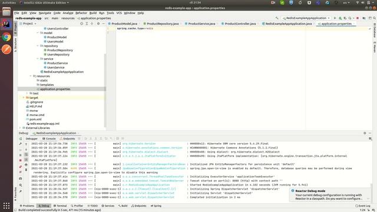
Task: Click the Reactor Debug mode notification
Action: point(330,195)
